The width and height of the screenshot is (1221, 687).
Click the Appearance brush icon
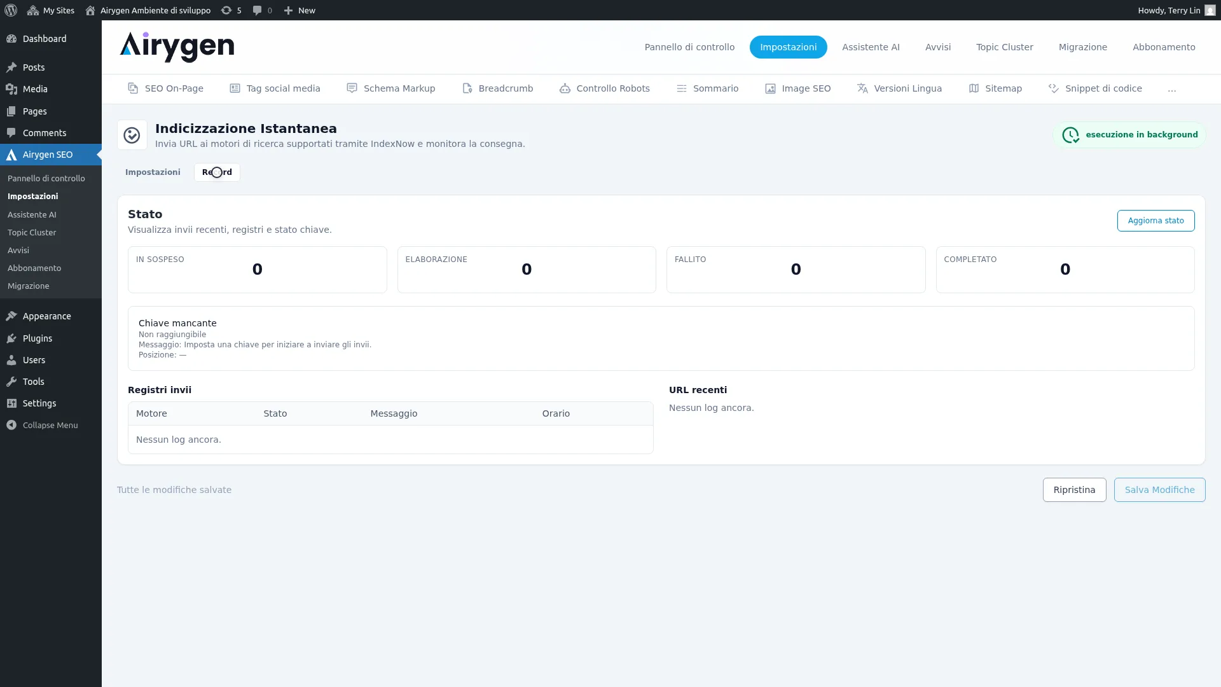point(11,316)
